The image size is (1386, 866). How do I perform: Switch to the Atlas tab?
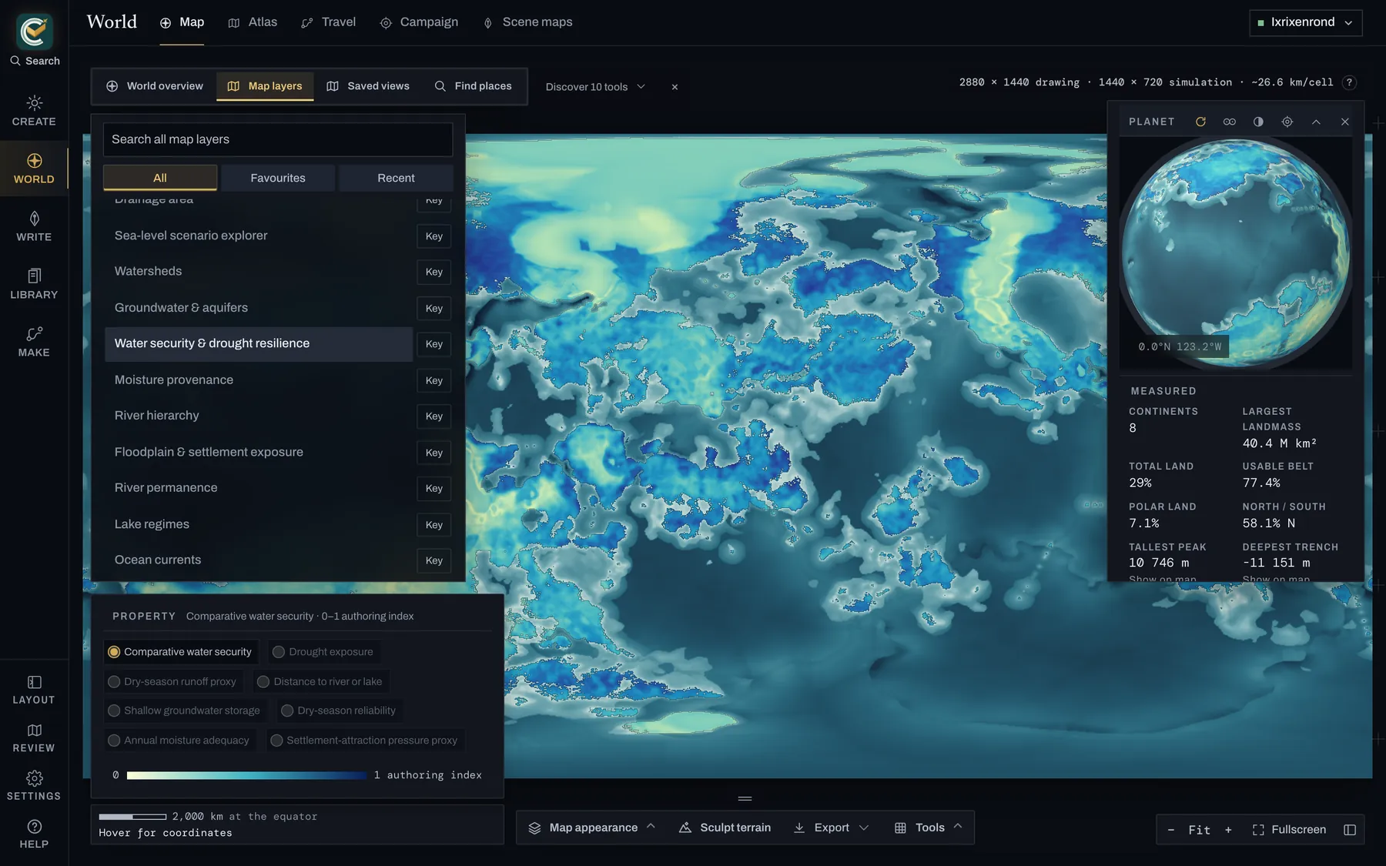point(253,22)
